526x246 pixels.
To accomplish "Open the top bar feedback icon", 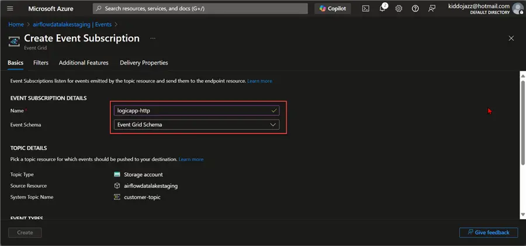I will tap(432, 9).
